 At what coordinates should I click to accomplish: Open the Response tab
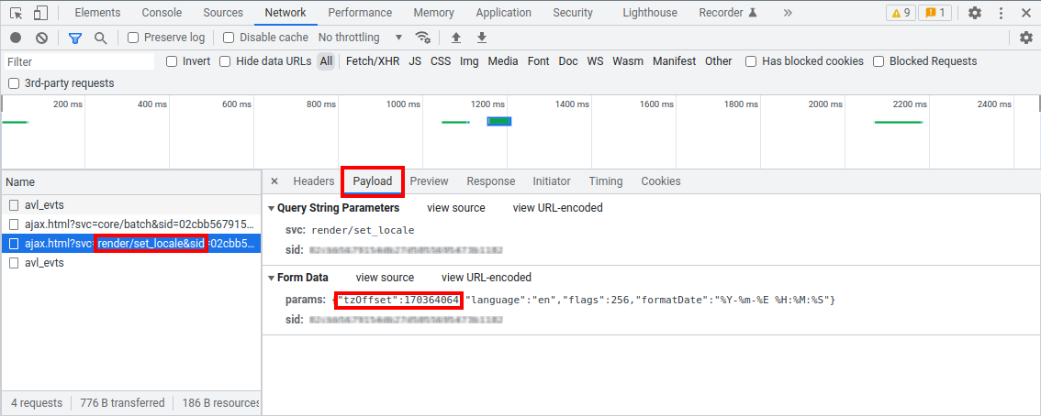tap(490, 181)
